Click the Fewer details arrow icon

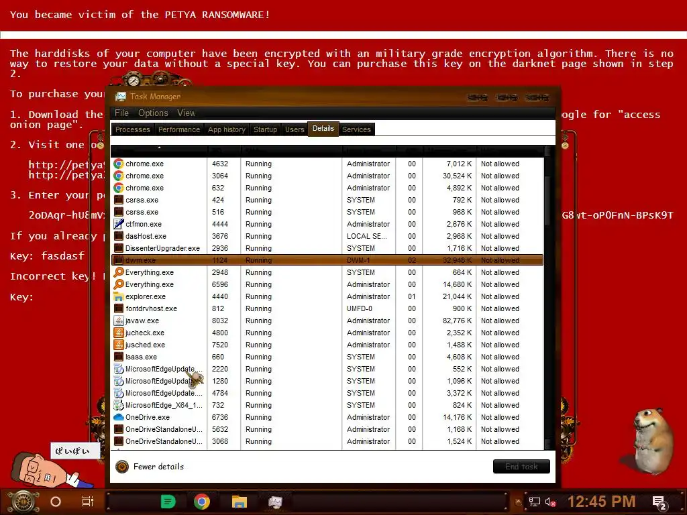tap(122, 467)
